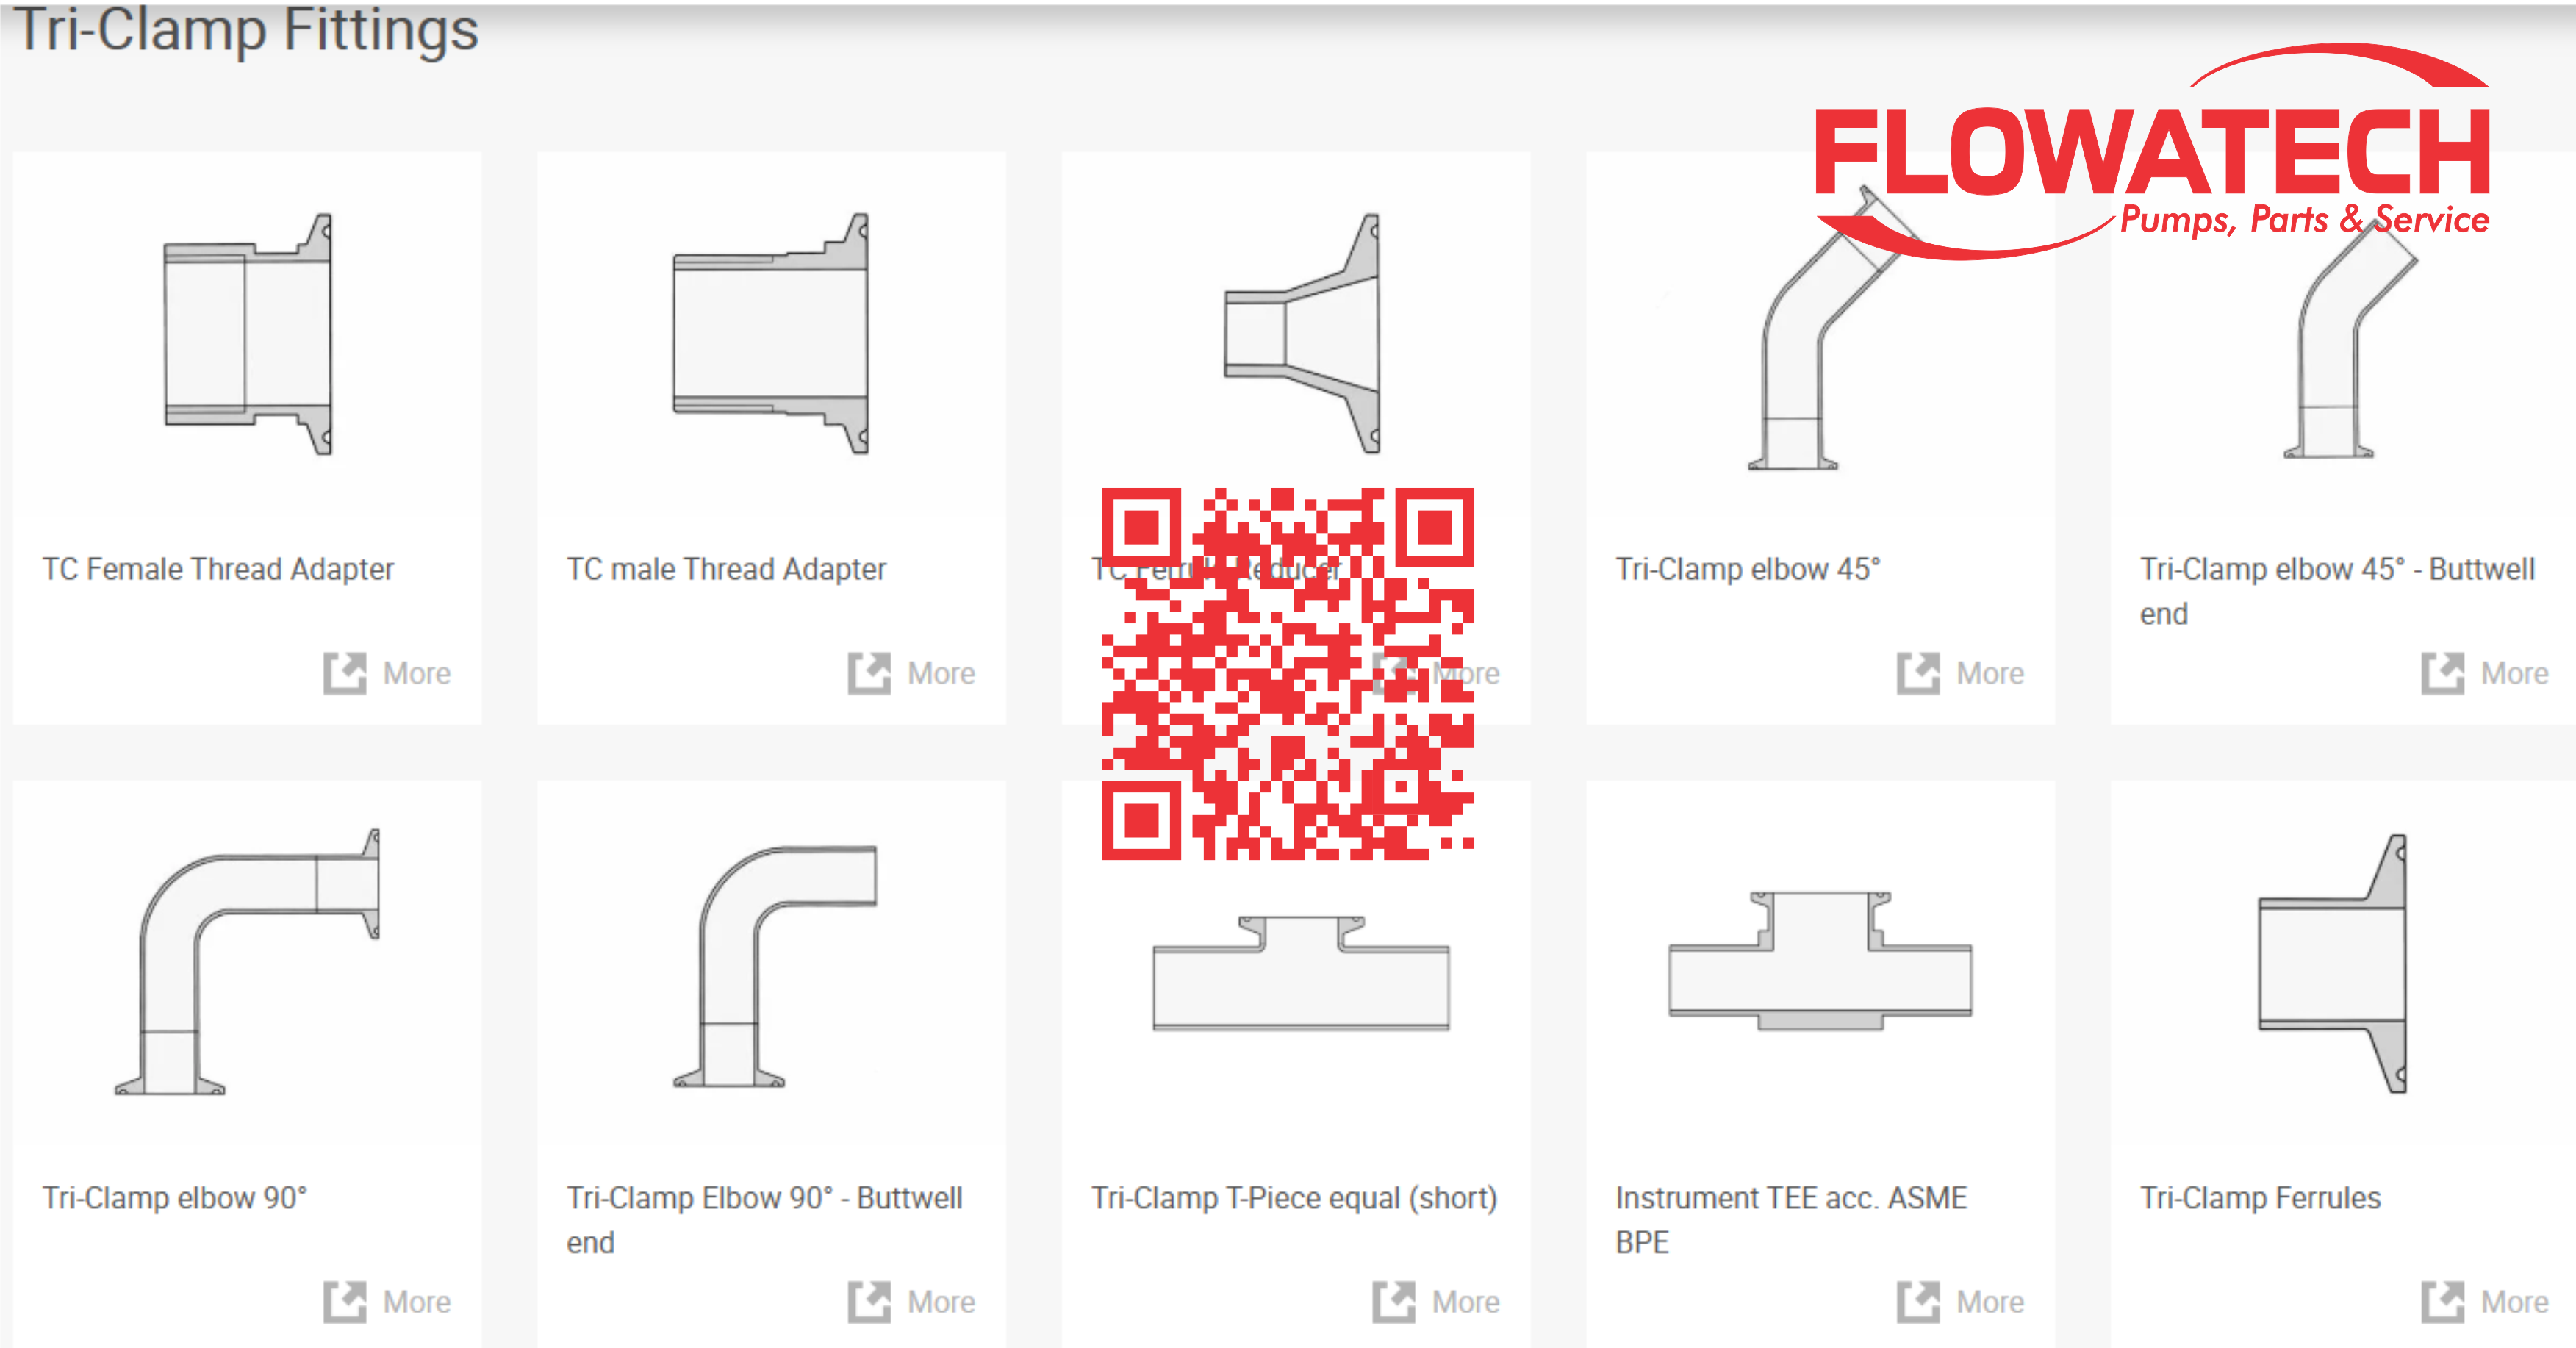Open the More icon under Instrument TEE ASME BPE

coord(1918,1302)
